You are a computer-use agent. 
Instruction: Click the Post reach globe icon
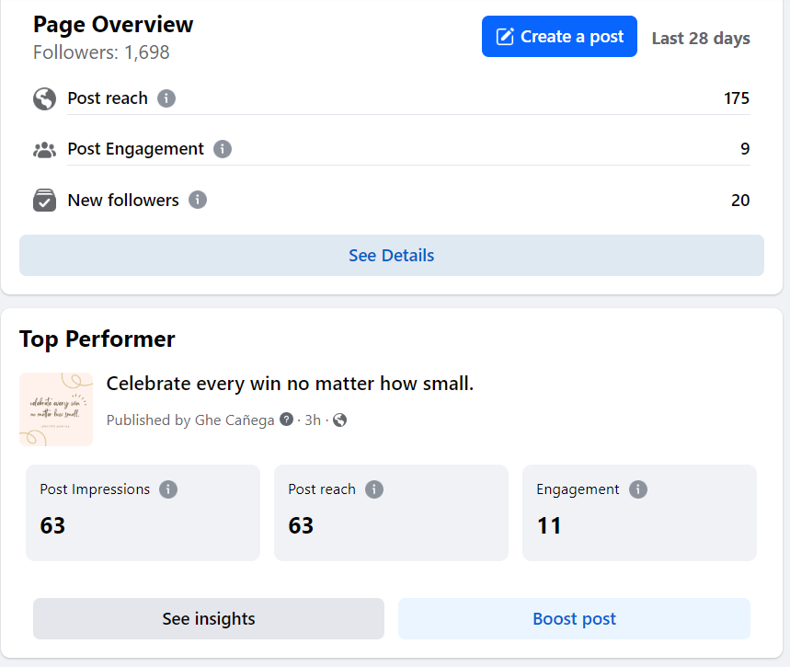pos(44,98)
